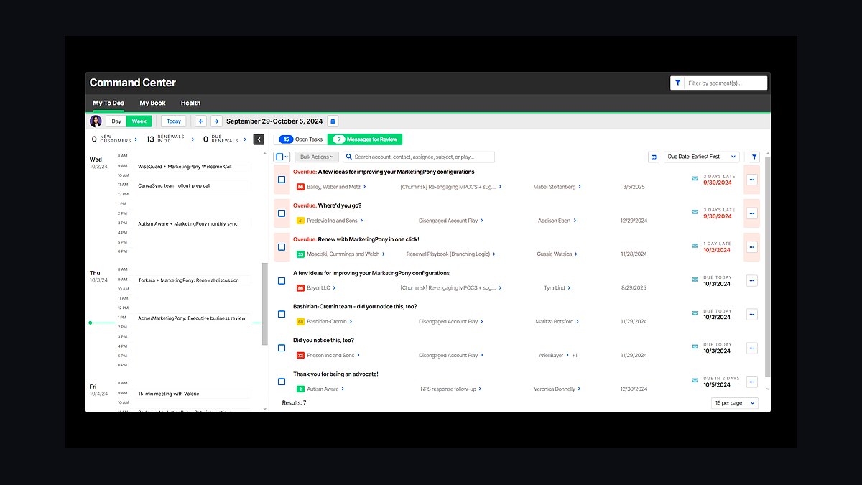Open the My To Dos tab
Screen dimensions: 862x485
click(x=108, y=103)
